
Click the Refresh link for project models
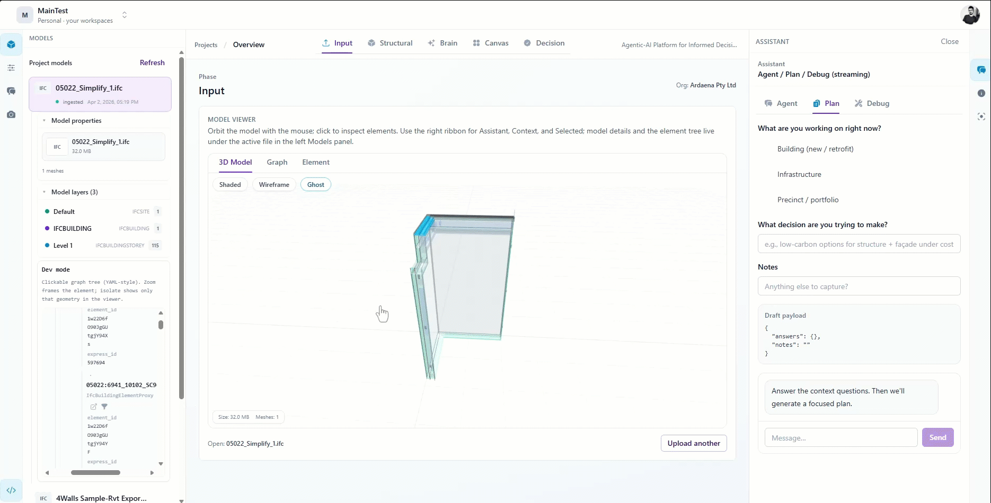(x=152, y=62)
